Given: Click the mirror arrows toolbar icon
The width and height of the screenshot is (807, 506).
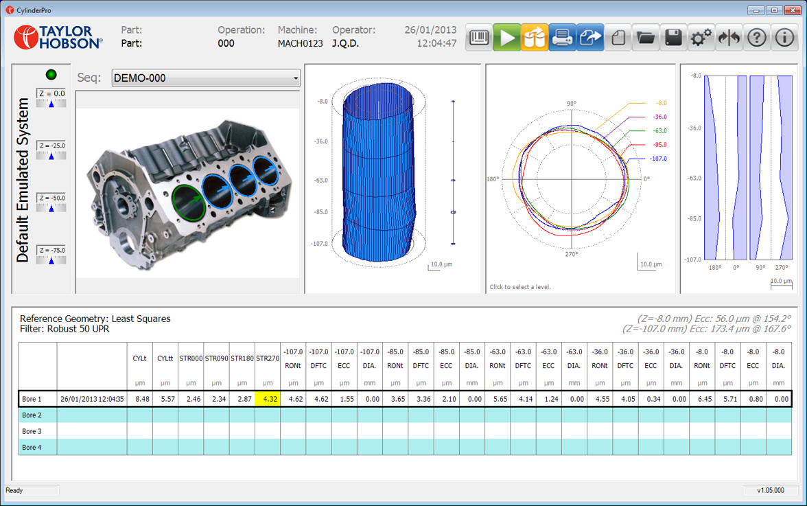Looking at the screenshot, I should (729, 38).
